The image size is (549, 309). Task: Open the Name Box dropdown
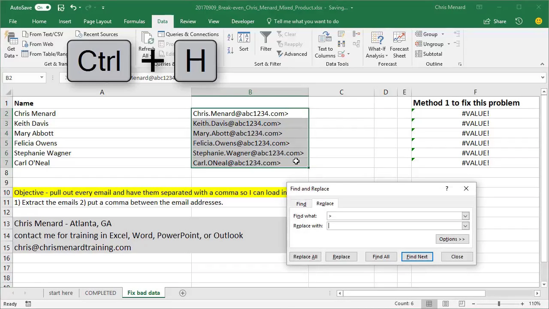(x=42, y=78)
